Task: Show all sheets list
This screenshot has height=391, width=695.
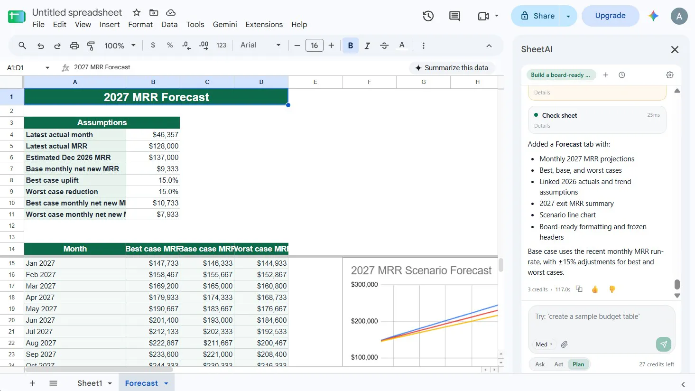Action: tap(53, 383)
